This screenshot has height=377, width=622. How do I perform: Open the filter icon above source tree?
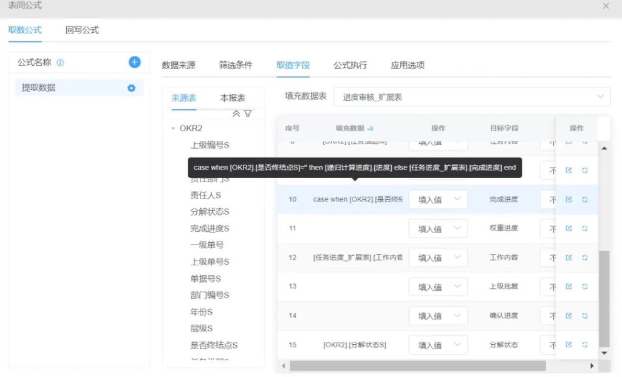coord(248,114)
